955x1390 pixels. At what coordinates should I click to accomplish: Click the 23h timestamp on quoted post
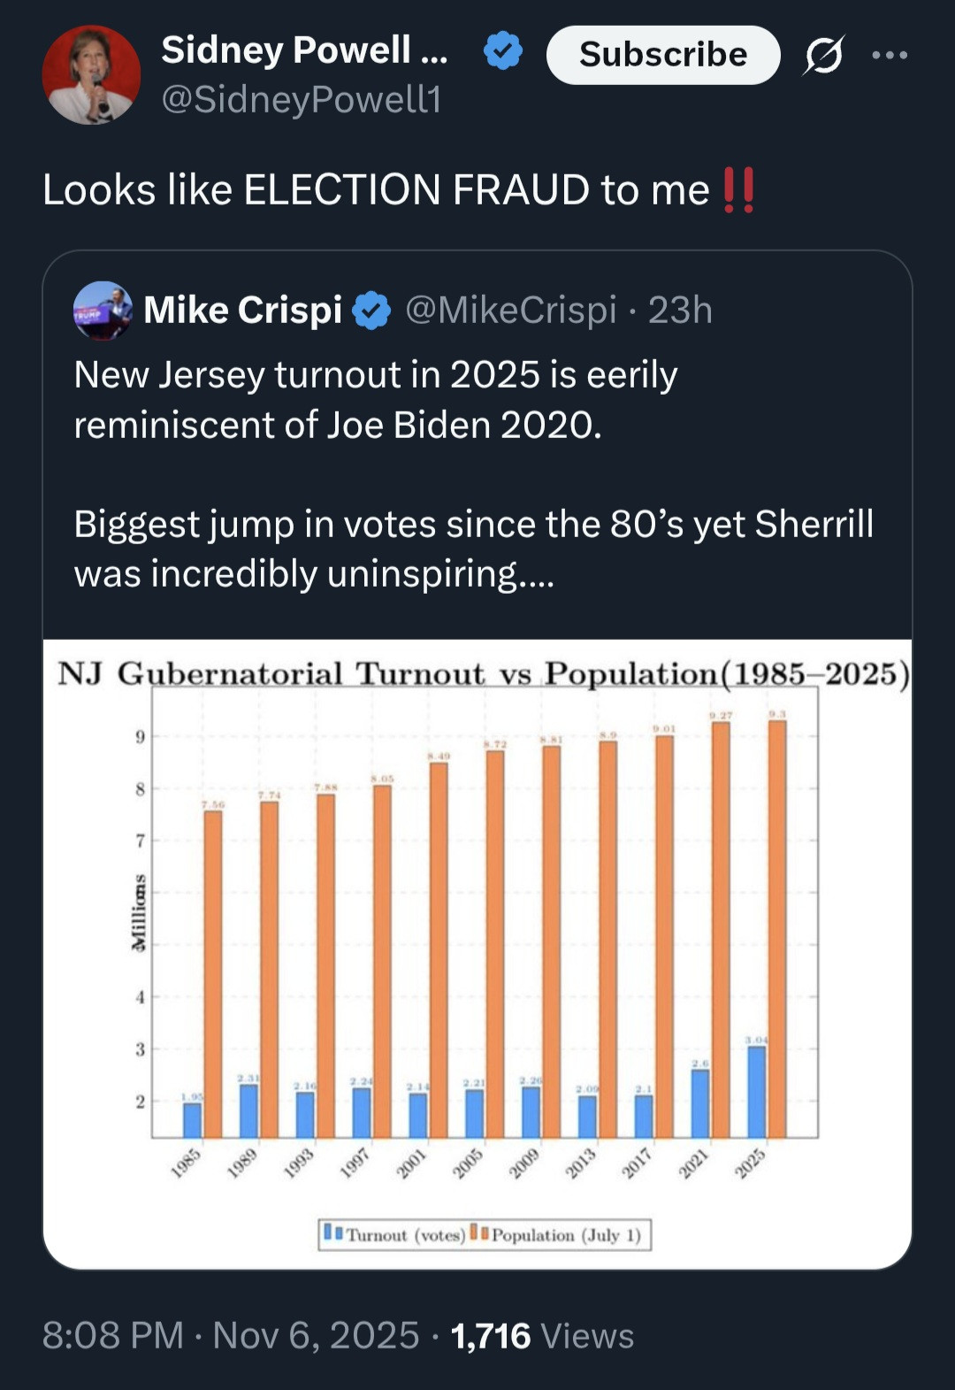(680, 311)
